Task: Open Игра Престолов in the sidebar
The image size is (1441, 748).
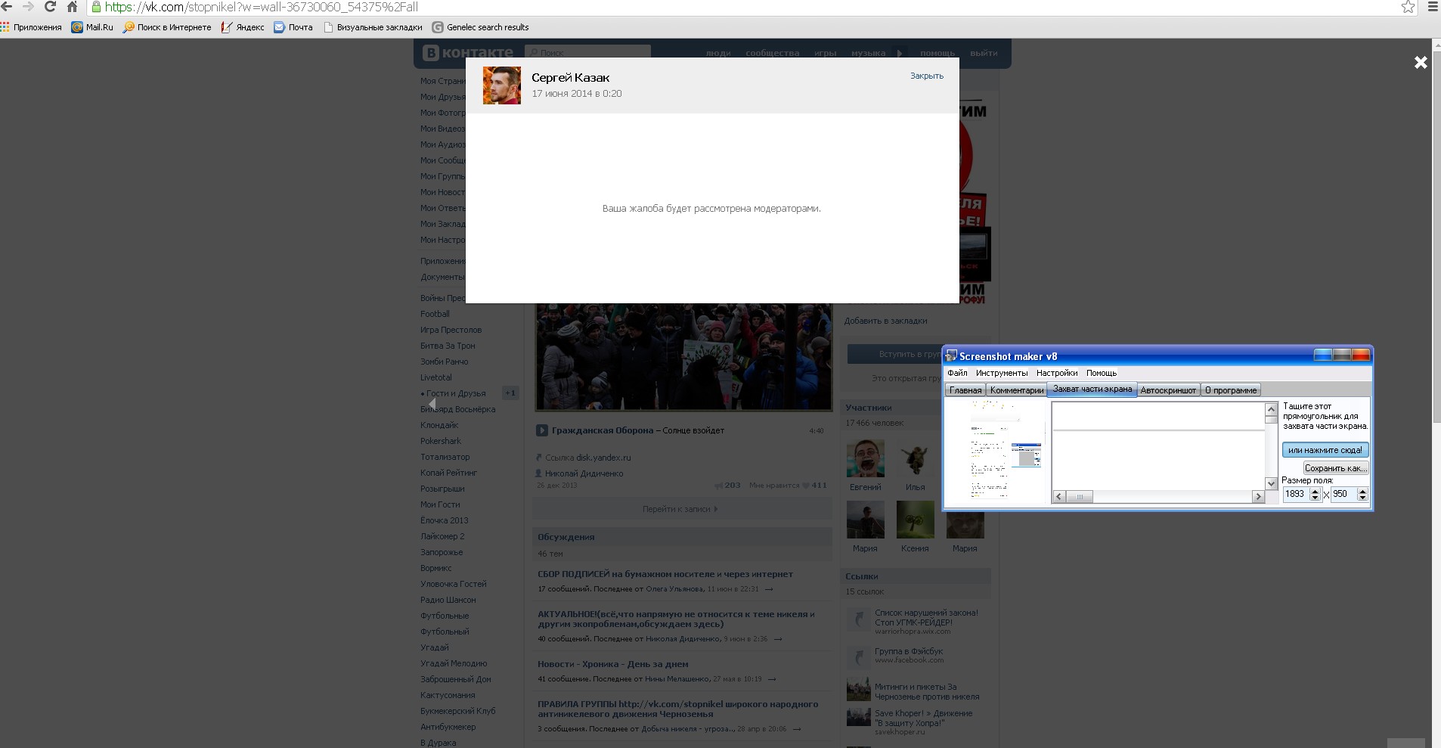Action: [451, 330]
